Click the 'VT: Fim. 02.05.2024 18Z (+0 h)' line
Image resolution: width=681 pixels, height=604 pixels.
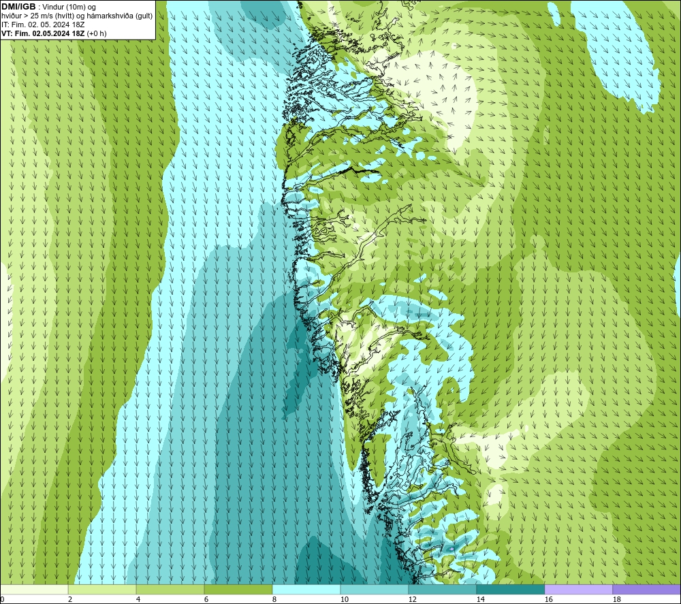click(54, 33)
